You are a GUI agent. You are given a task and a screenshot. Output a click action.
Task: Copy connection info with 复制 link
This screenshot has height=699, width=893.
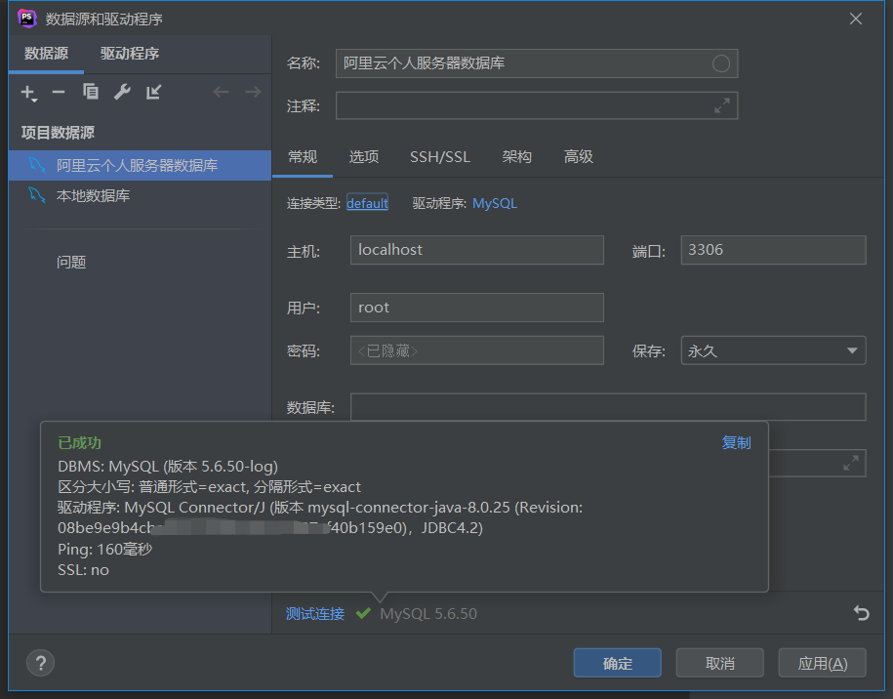tap(736, 442)
